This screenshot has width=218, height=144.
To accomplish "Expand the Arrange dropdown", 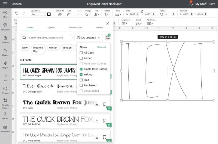I will [87, 14].
